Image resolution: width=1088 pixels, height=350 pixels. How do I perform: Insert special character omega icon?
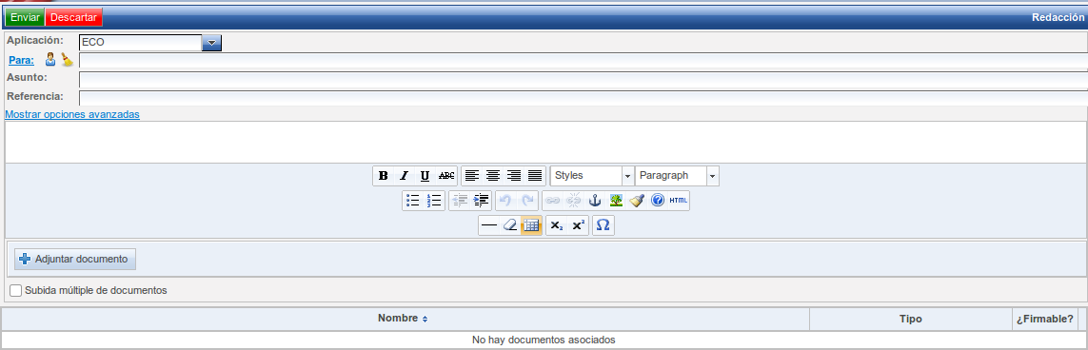click(x=603, y=225)
